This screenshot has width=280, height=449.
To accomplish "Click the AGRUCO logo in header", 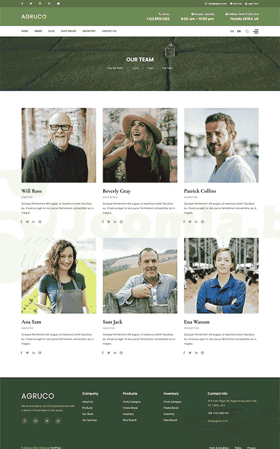I will point(34,17).
